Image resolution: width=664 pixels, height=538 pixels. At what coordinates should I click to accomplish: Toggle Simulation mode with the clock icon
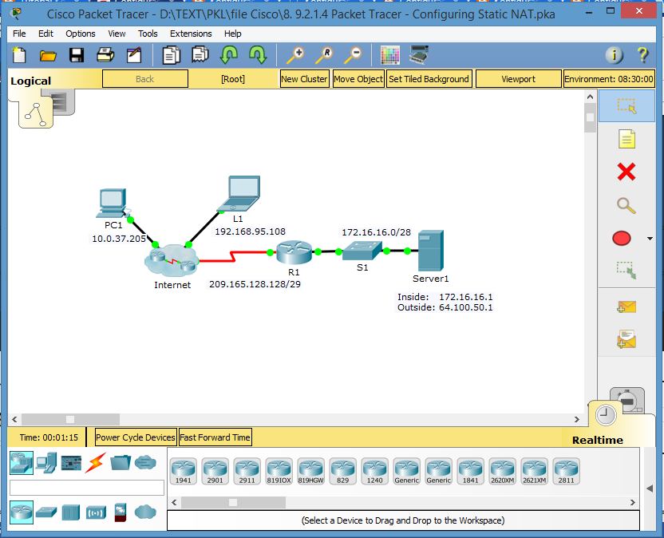click(x=605, y=413)
